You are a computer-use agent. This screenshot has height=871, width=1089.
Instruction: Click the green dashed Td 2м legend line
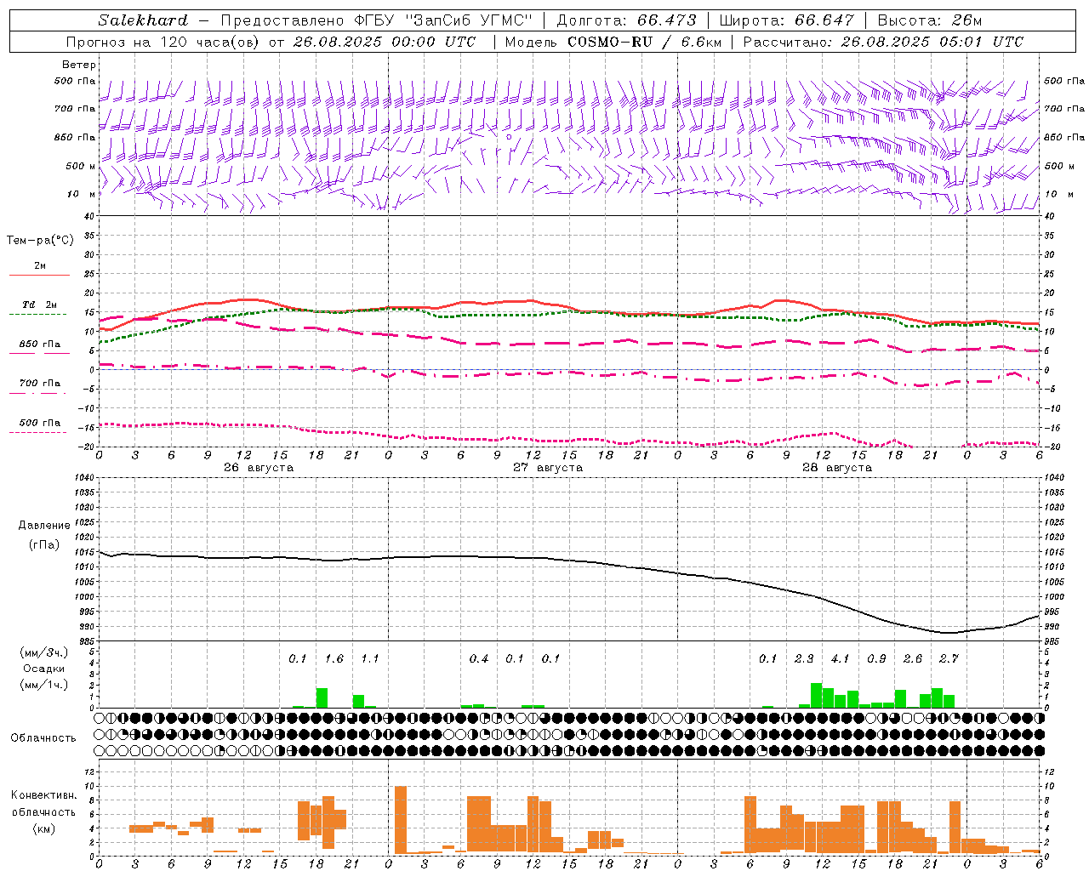pyautogui.click(x=37, y=314)
